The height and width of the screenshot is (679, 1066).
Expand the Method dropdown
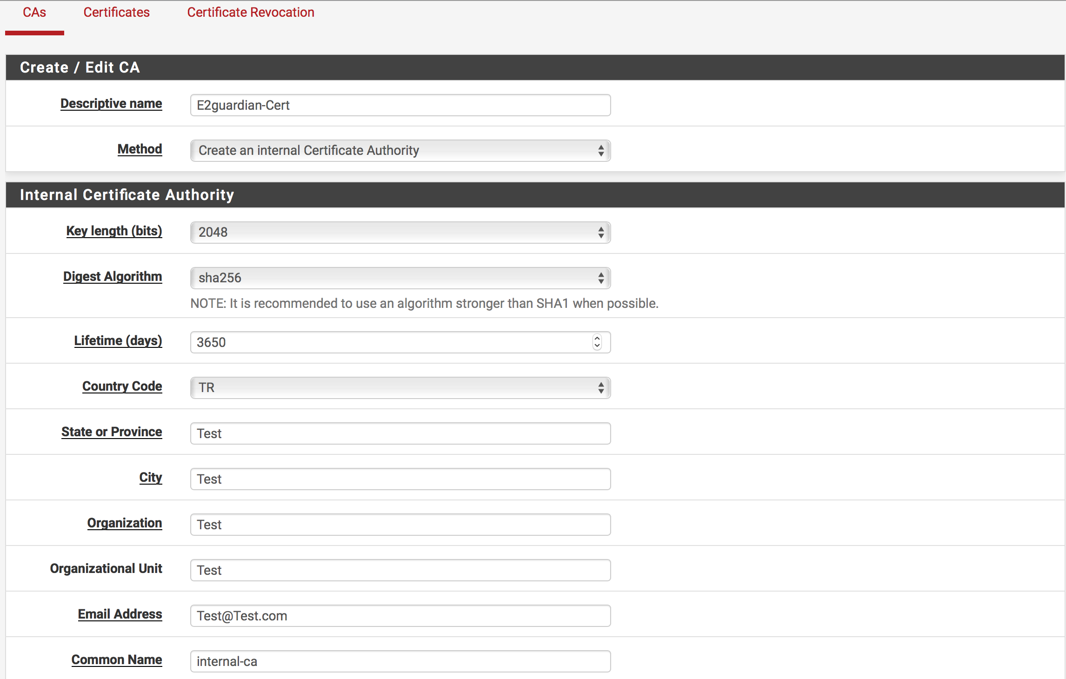tap(400, 151)
